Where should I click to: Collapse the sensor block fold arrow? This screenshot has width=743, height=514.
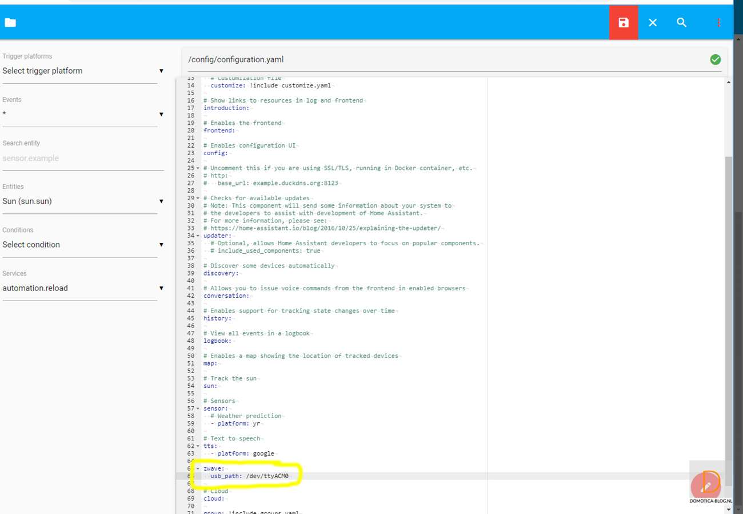(x=198, y=408)
